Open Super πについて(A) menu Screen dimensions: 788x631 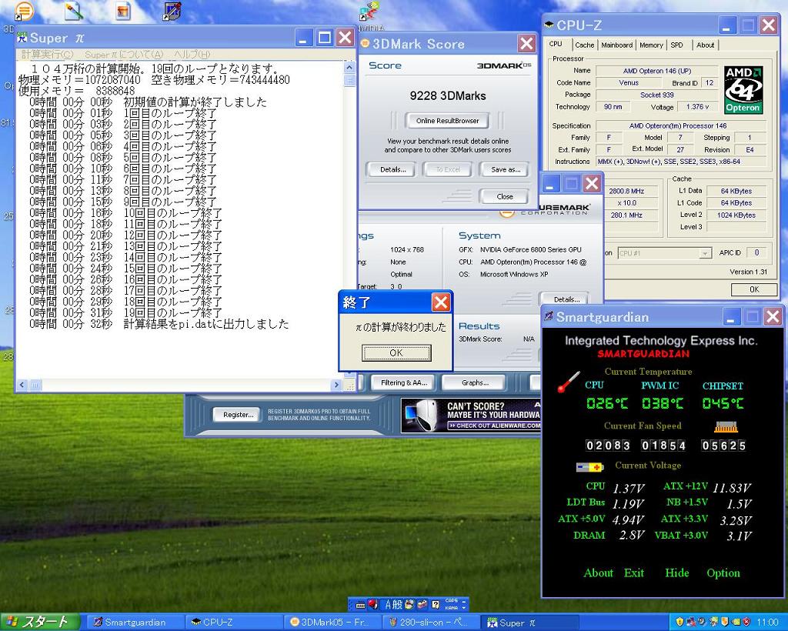124,55
